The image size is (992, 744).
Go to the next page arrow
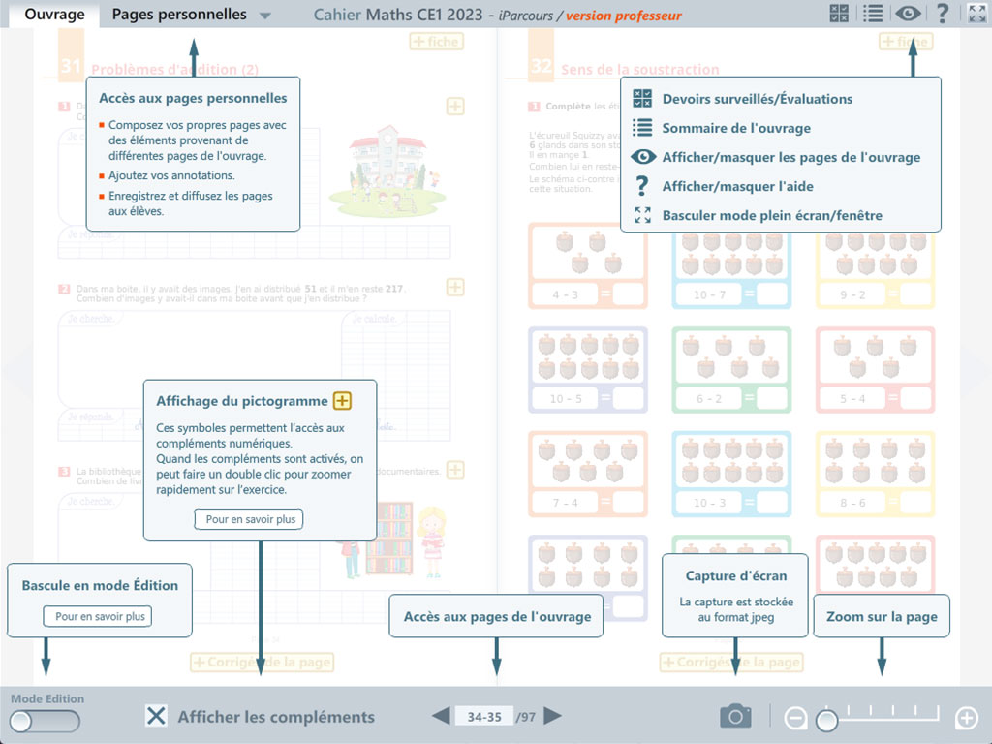tap(553, 716)
